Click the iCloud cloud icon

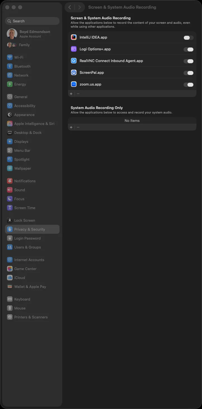click(x=10, y=278)
